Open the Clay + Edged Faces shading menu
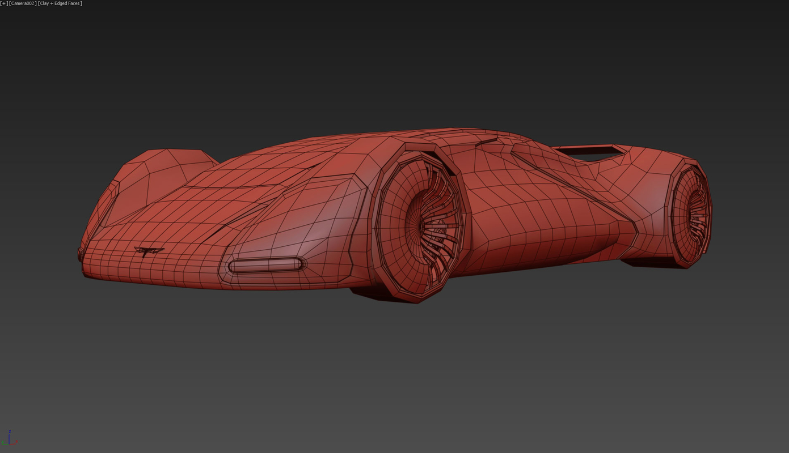This screenshot has width=789, height=453. click(59, 3)
